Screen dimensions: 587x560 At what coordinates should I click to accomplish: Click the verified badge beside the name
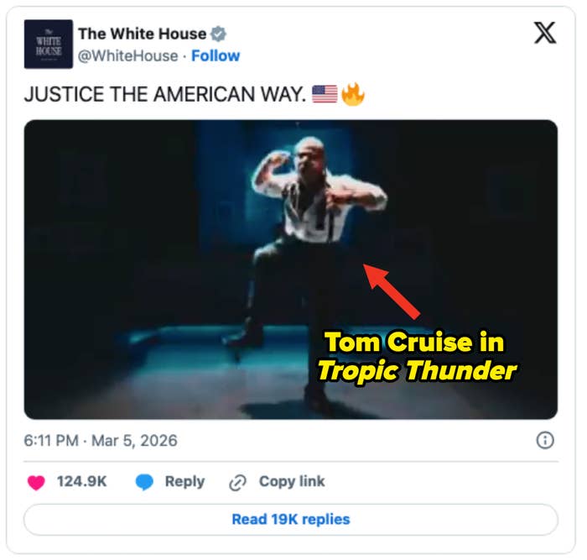(218, 34)
